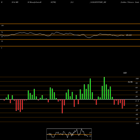Click the MunafaSutra header text

[x=35, y=2]
